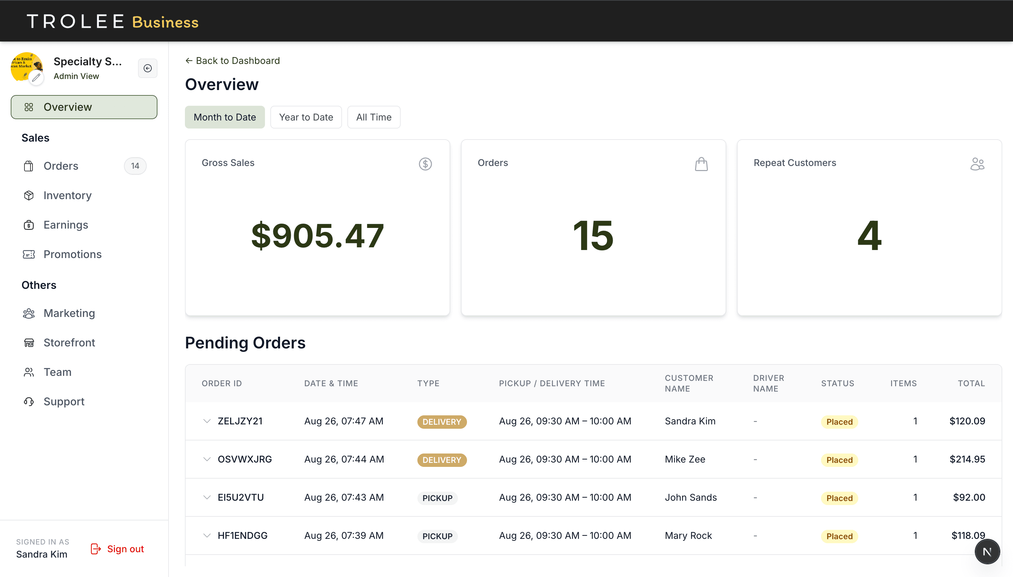1013x577 pixels.
Task: Click the Marketing people icon
Action: (28, 314)
